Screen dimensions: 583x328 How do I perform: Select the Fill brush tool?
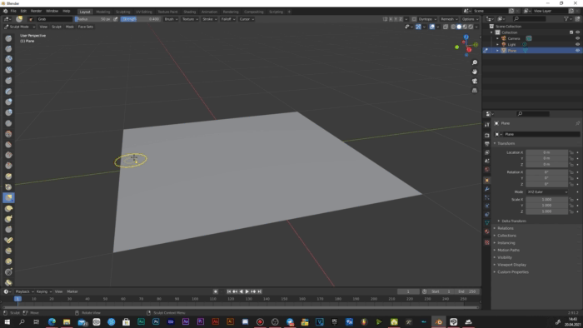8,156
